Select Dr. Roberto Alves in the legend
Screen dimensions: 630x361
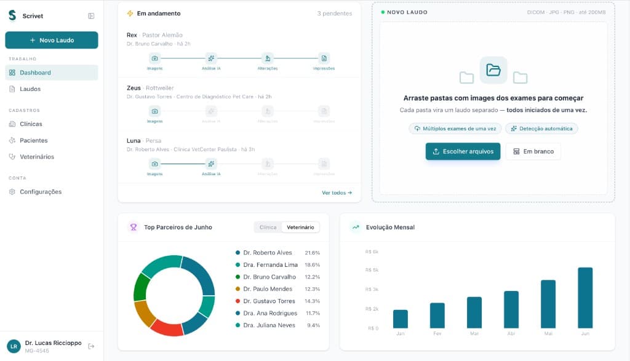click(x=277, y=253)
